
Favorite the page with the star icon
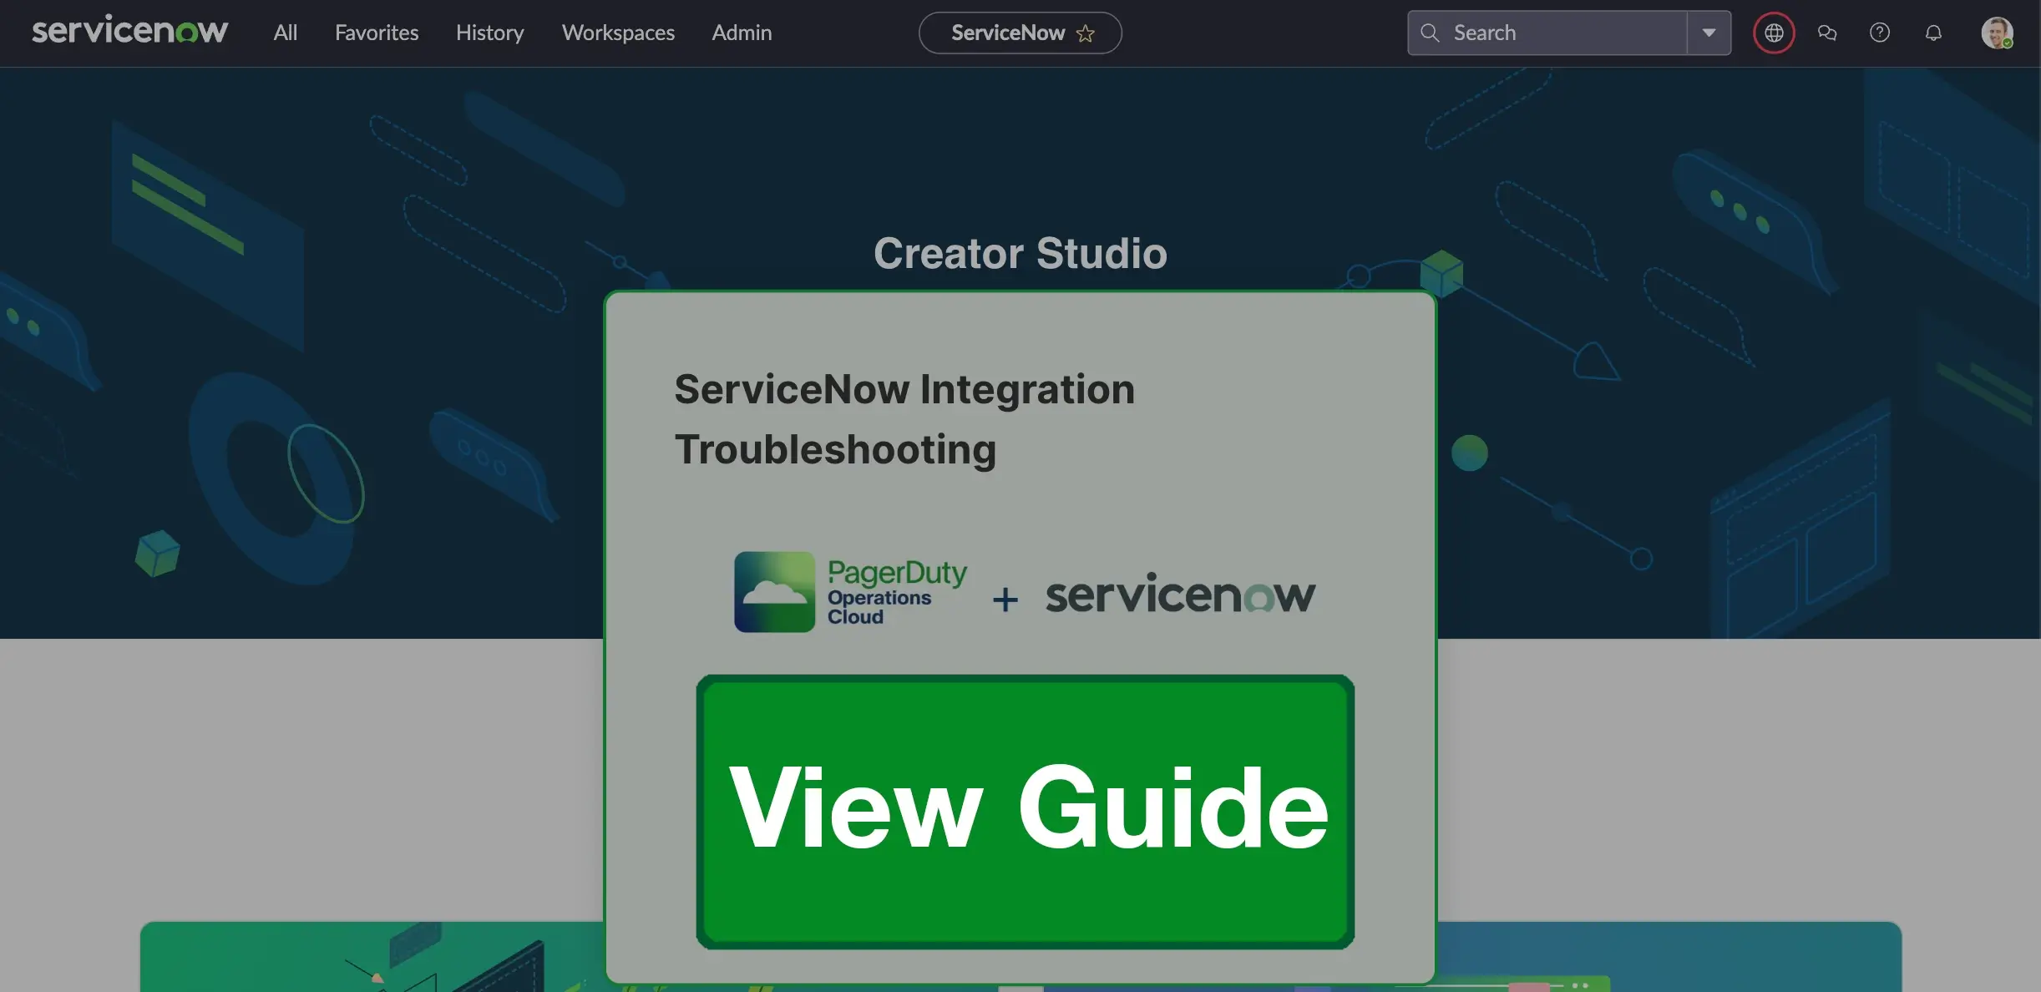(1085, 33)
